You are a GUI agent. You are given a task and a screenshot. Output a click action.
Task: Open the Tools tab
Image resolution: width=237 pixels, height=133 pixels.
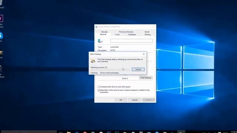pos(117,34)
